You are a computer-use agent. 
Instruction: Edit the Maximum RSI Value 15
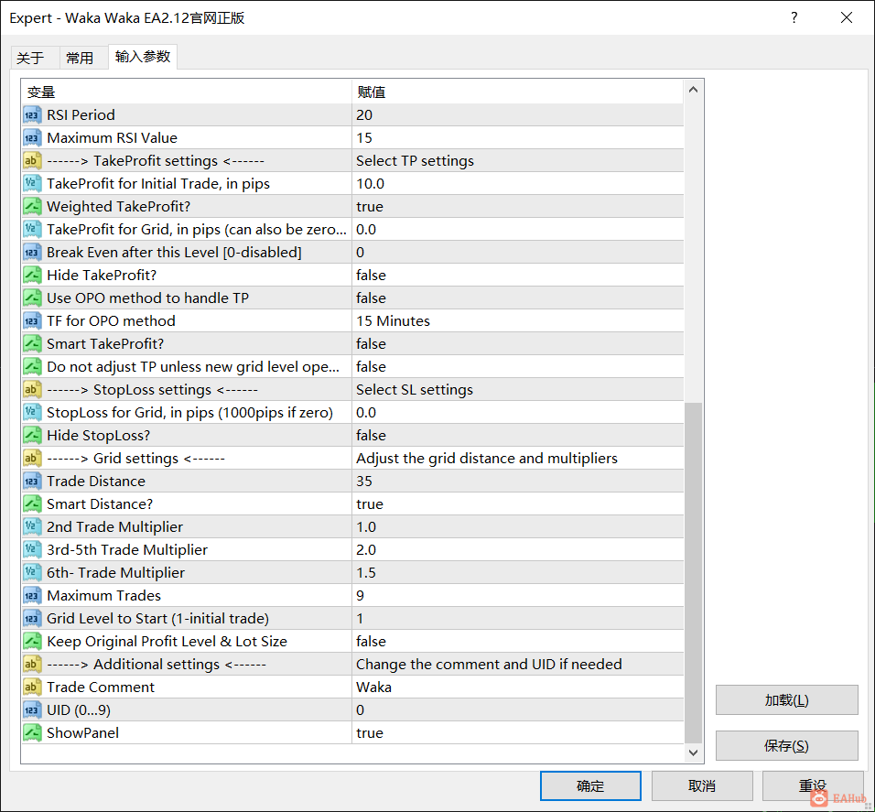point(518,138)
